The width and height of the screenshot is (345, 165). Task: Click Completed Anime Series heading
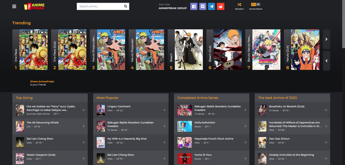(198, 98)
